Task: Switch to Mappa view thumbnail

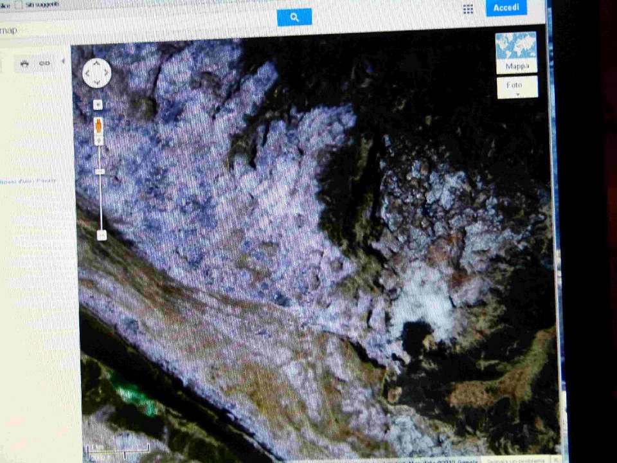Action: [516, 53]
